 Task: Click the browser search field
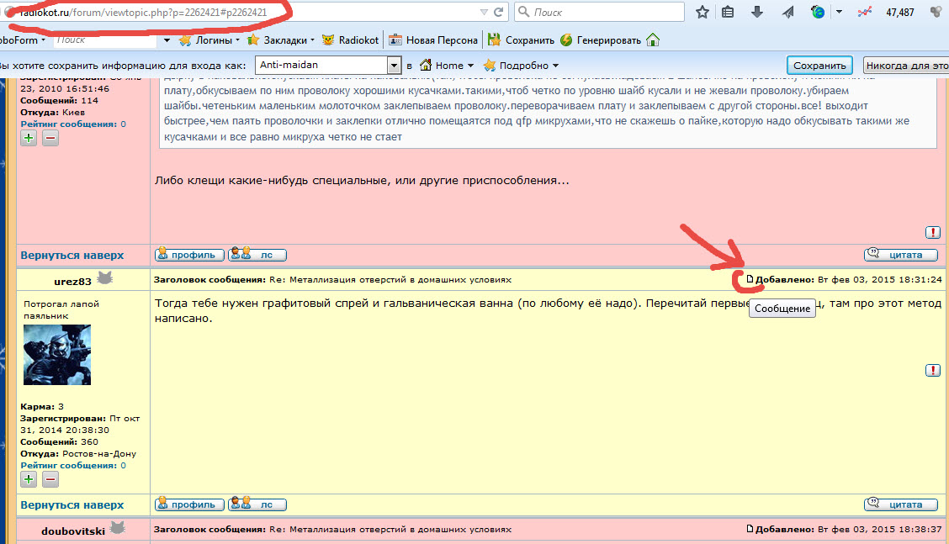599,12
